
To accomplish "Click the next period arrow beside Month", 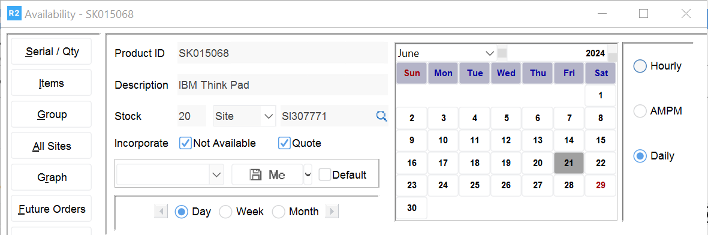I will [x=332, y=211].
